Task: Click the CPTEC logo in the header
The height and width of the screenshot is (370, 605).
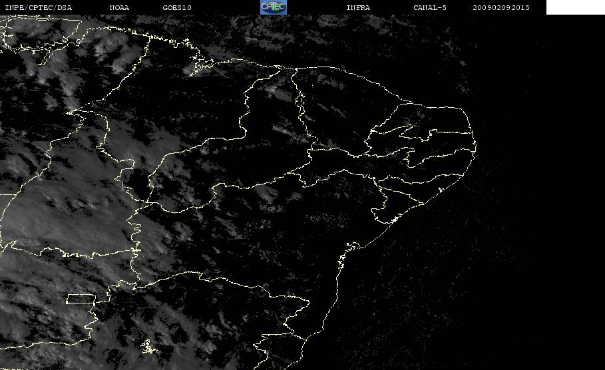Action: click(x=273, y=7)
